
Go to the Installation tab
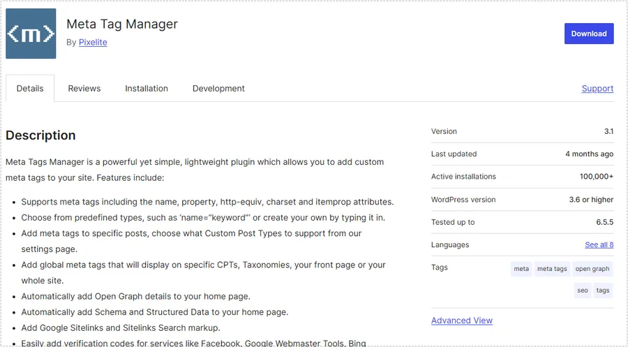coord(147,88)
